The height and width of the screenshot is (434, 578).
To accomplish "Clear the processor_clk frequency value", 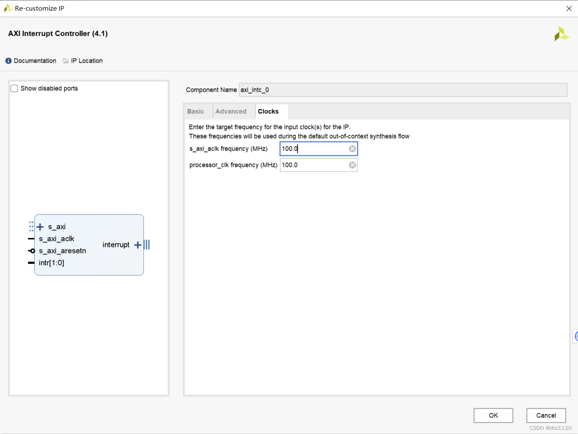I will (352, 165).
